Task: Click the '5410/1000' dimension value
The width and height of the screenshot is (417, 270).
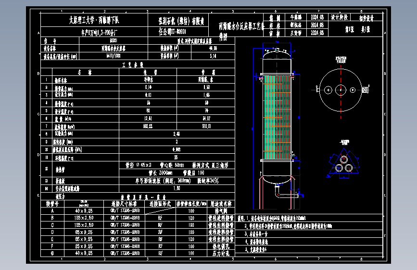Action: 114,56
